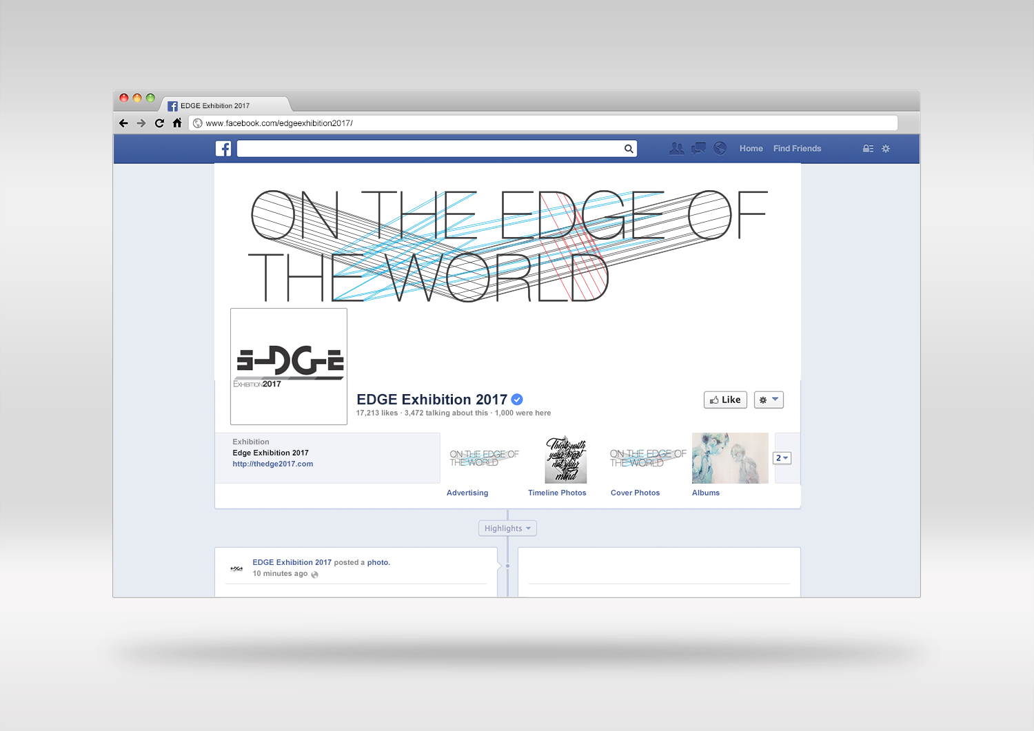This screenshot has height=731, width=1034.
Task: Select the EDGE Exhibition 2017 browser tab
Action: click(x=226, y=105)
